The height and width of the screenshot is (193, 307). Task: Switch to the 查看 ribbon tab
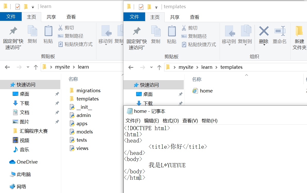click(194, 17)
